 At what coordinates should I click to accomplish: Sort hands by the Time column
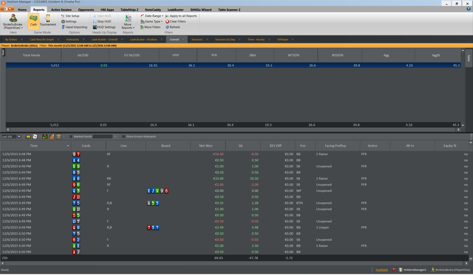36,146
